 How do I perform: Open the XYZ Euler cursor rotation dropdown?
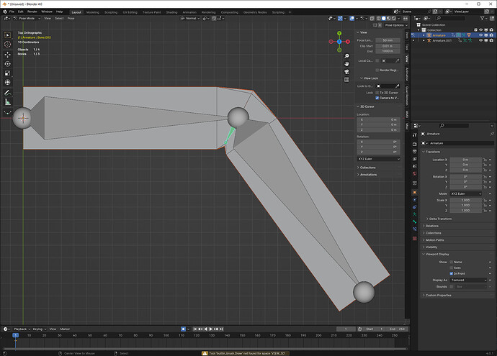tap(379, 159)
